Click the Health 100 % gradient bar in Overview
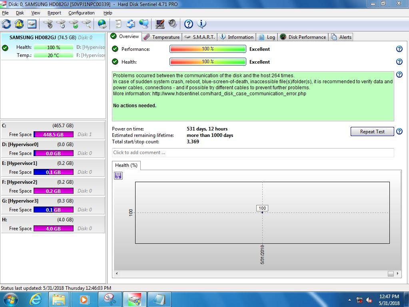409x307 pixels. (x=207, y=62)
